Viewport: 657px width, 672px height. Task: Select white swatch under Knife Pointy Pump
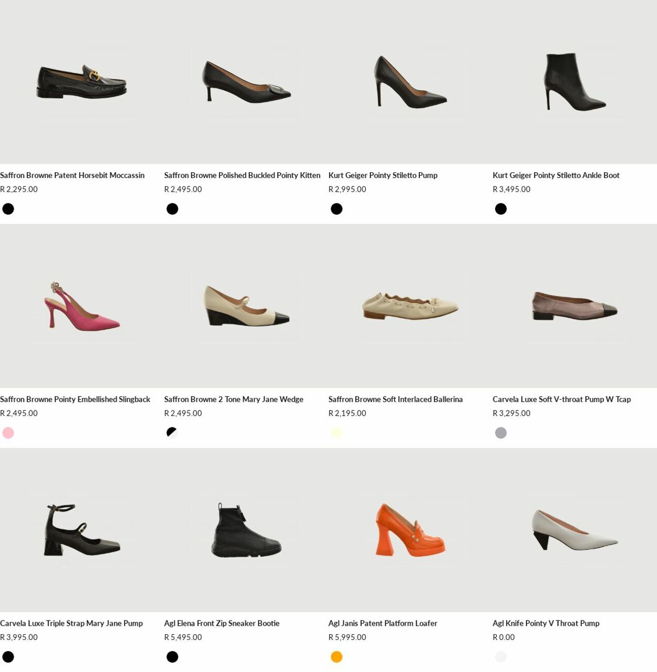(501, 657)
